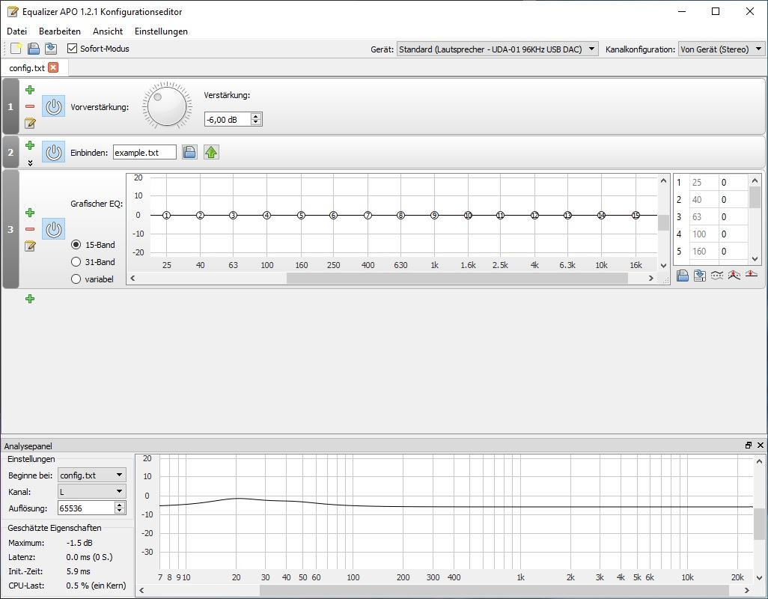Remove the Vorverstärkung filter with minus icon
768x599 pixels.
tap(30, 106)
